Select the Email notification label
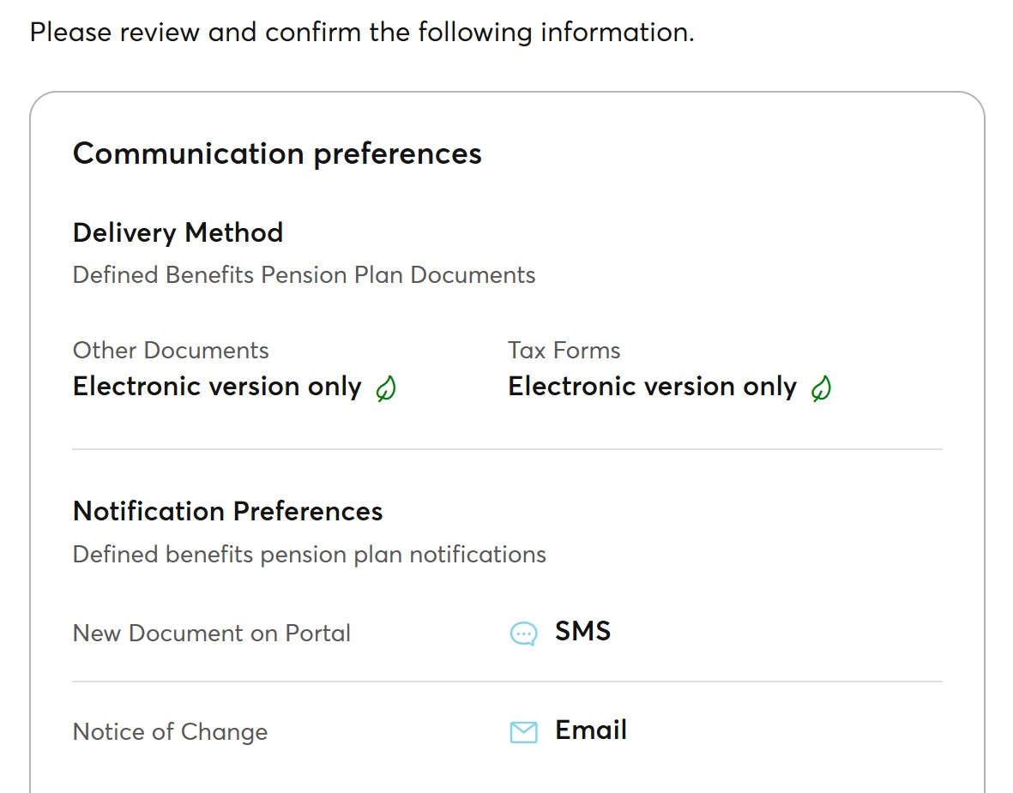This screenshot has height=793, width=1013. 591,730
